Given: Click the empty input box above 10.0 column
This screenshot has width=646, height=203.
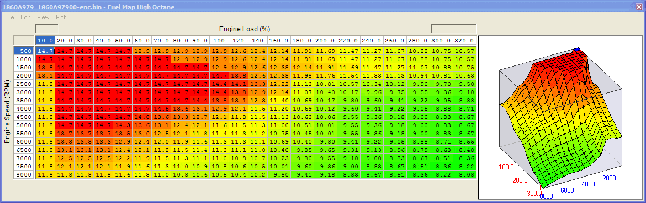Looking at the screenshot, I should point(47,29).
